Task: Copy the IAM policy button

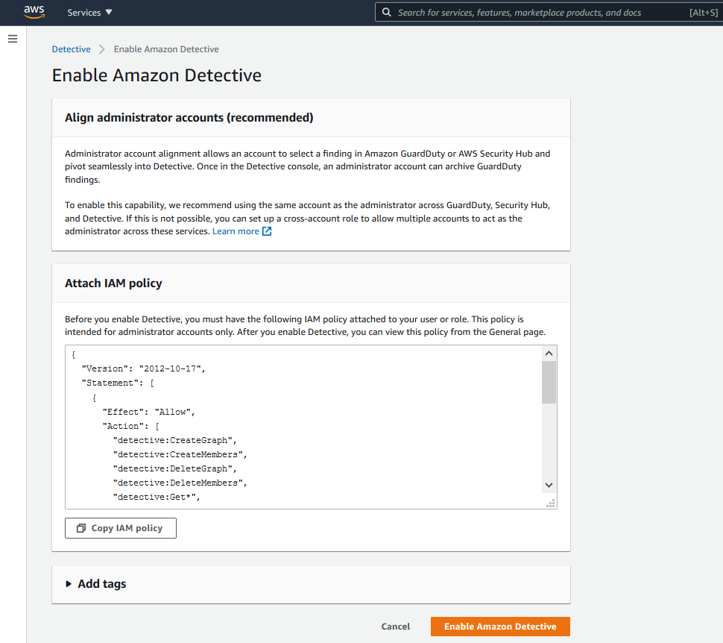Action: click(120, 528)
